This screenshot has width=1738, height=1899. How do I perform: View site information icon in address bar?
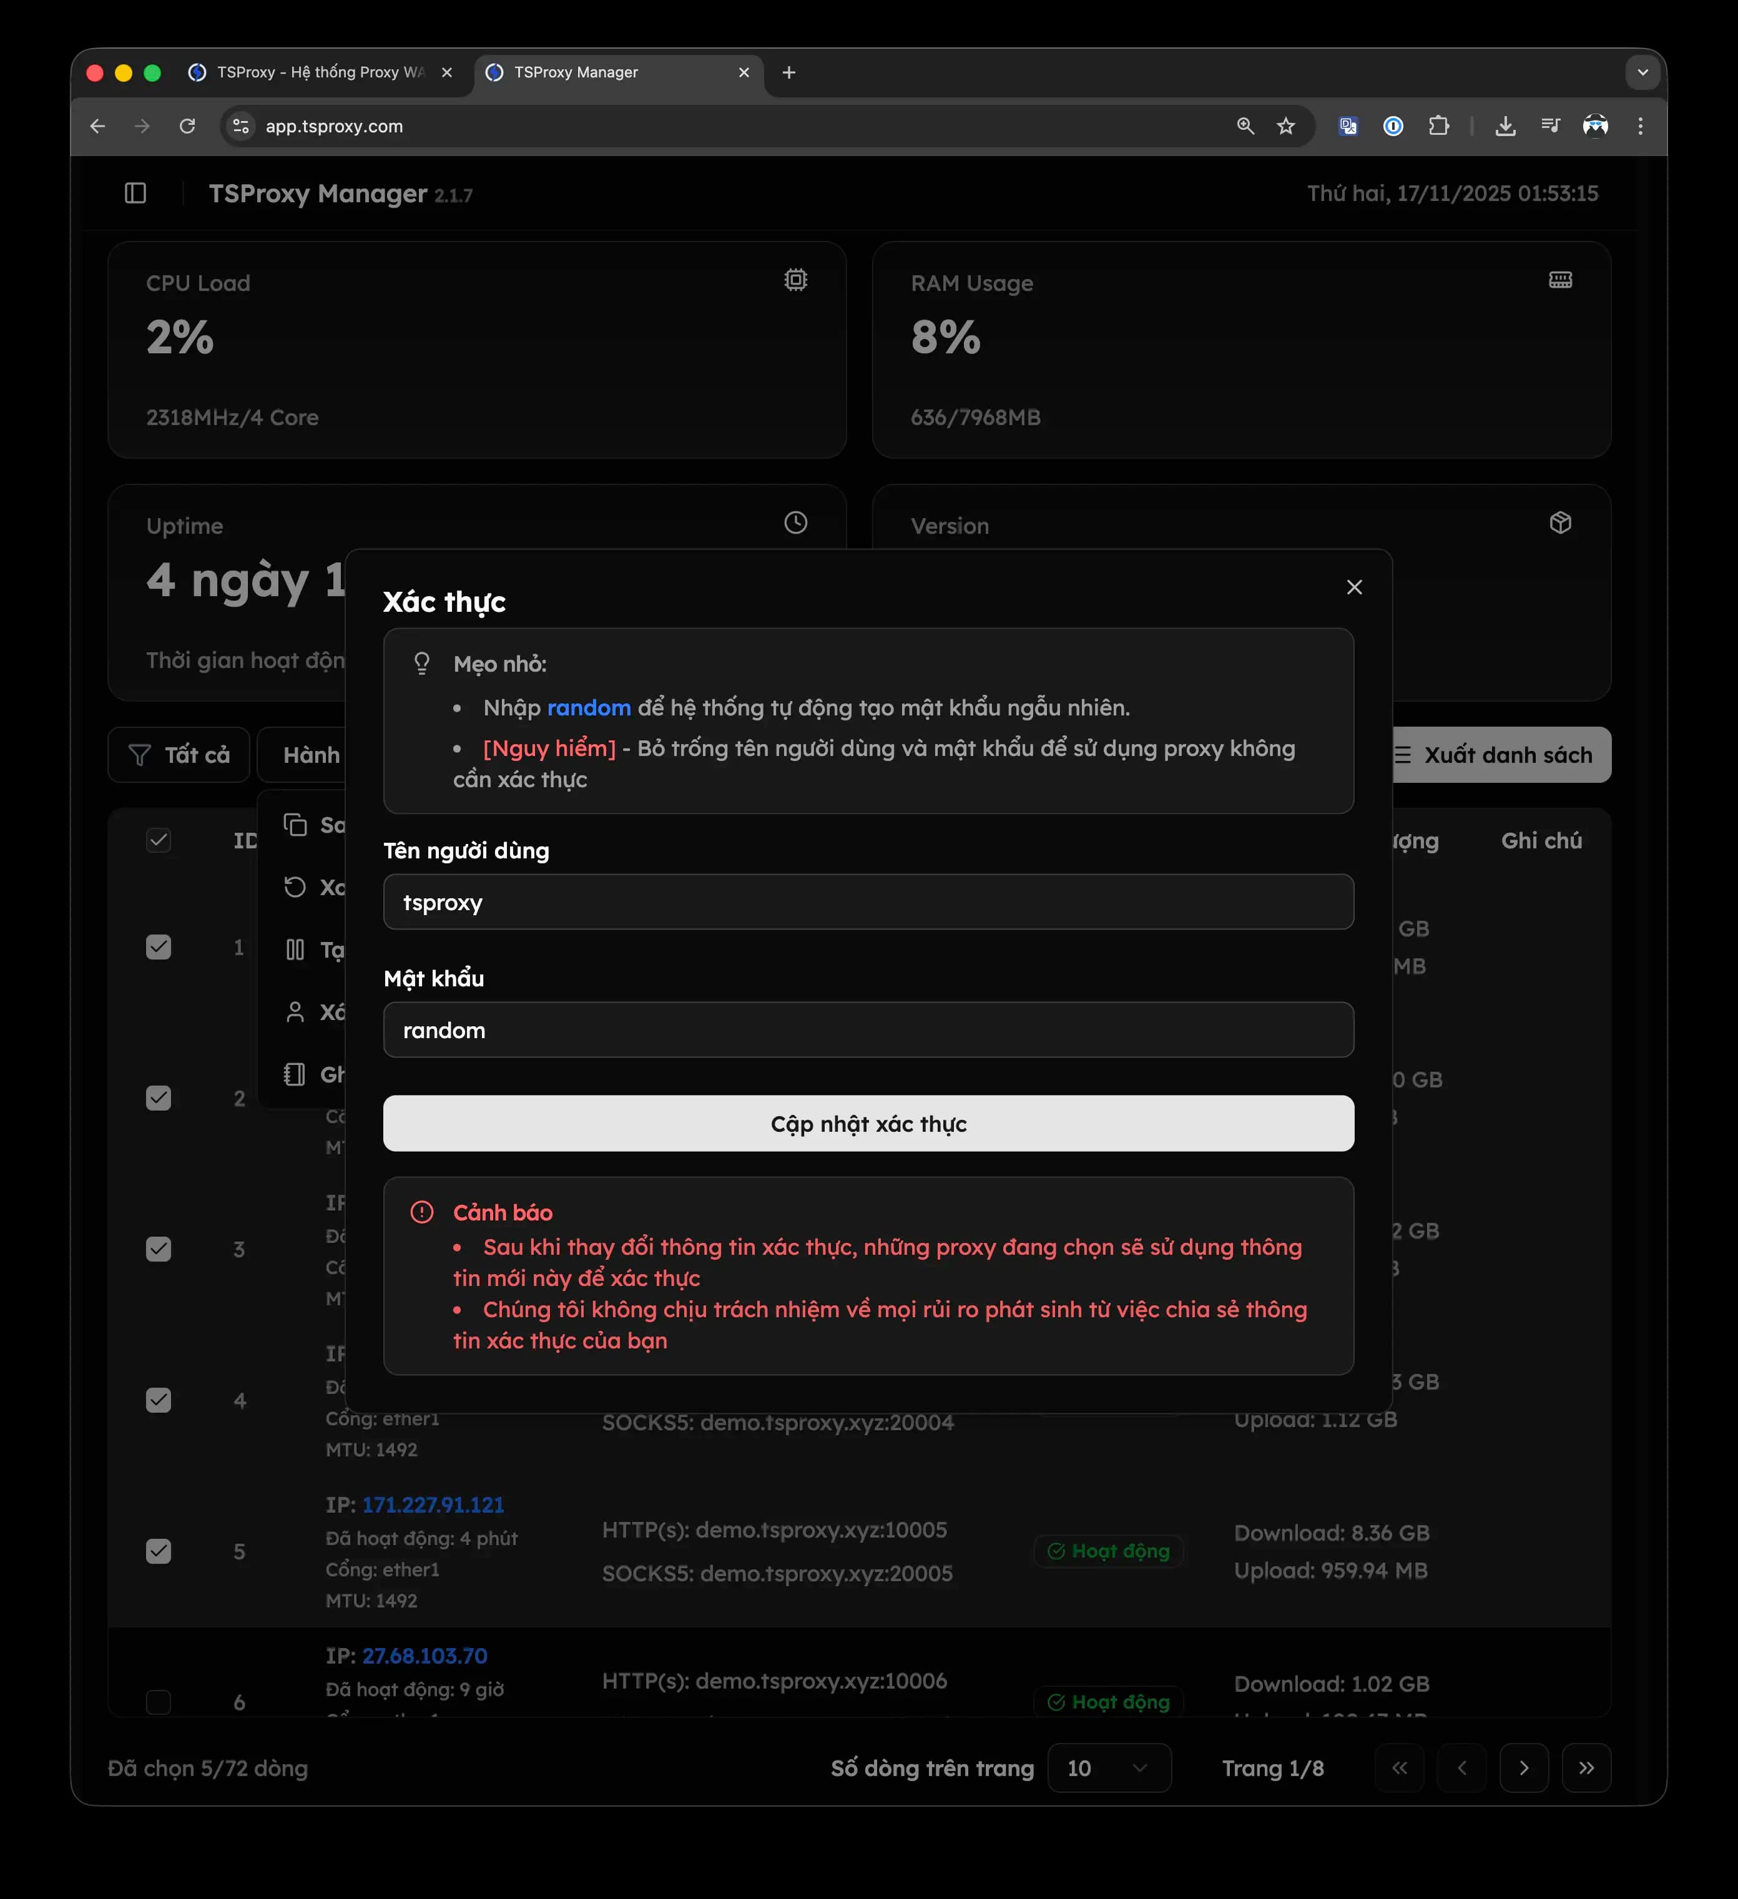point(241,126)
